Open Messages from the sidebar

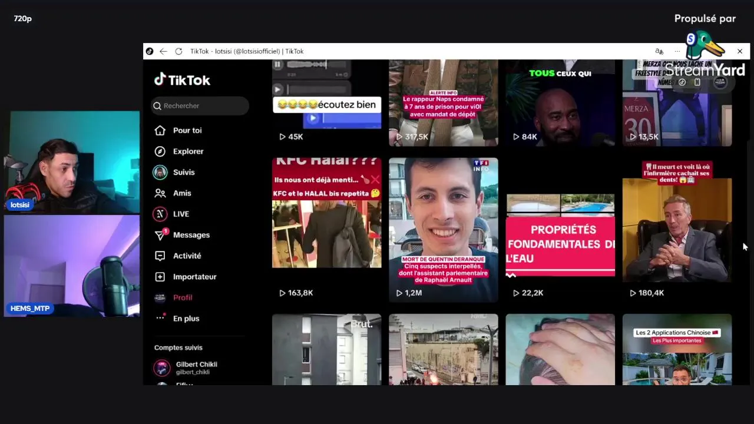pos(191,235)
